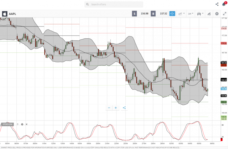
Task: Click the sell price 156.98
Action: coord(145,13)
